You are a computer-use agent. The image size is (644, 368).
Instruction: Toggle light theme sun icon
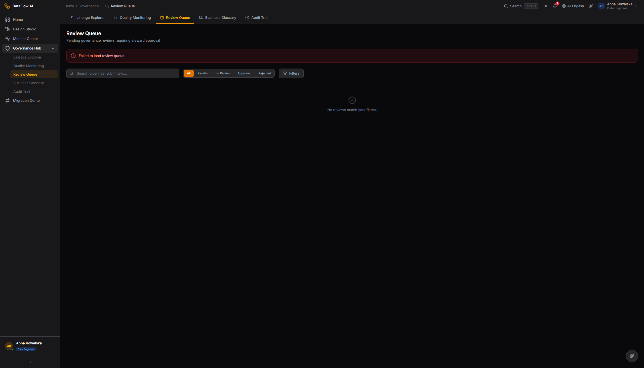click(x=546, y=6)
